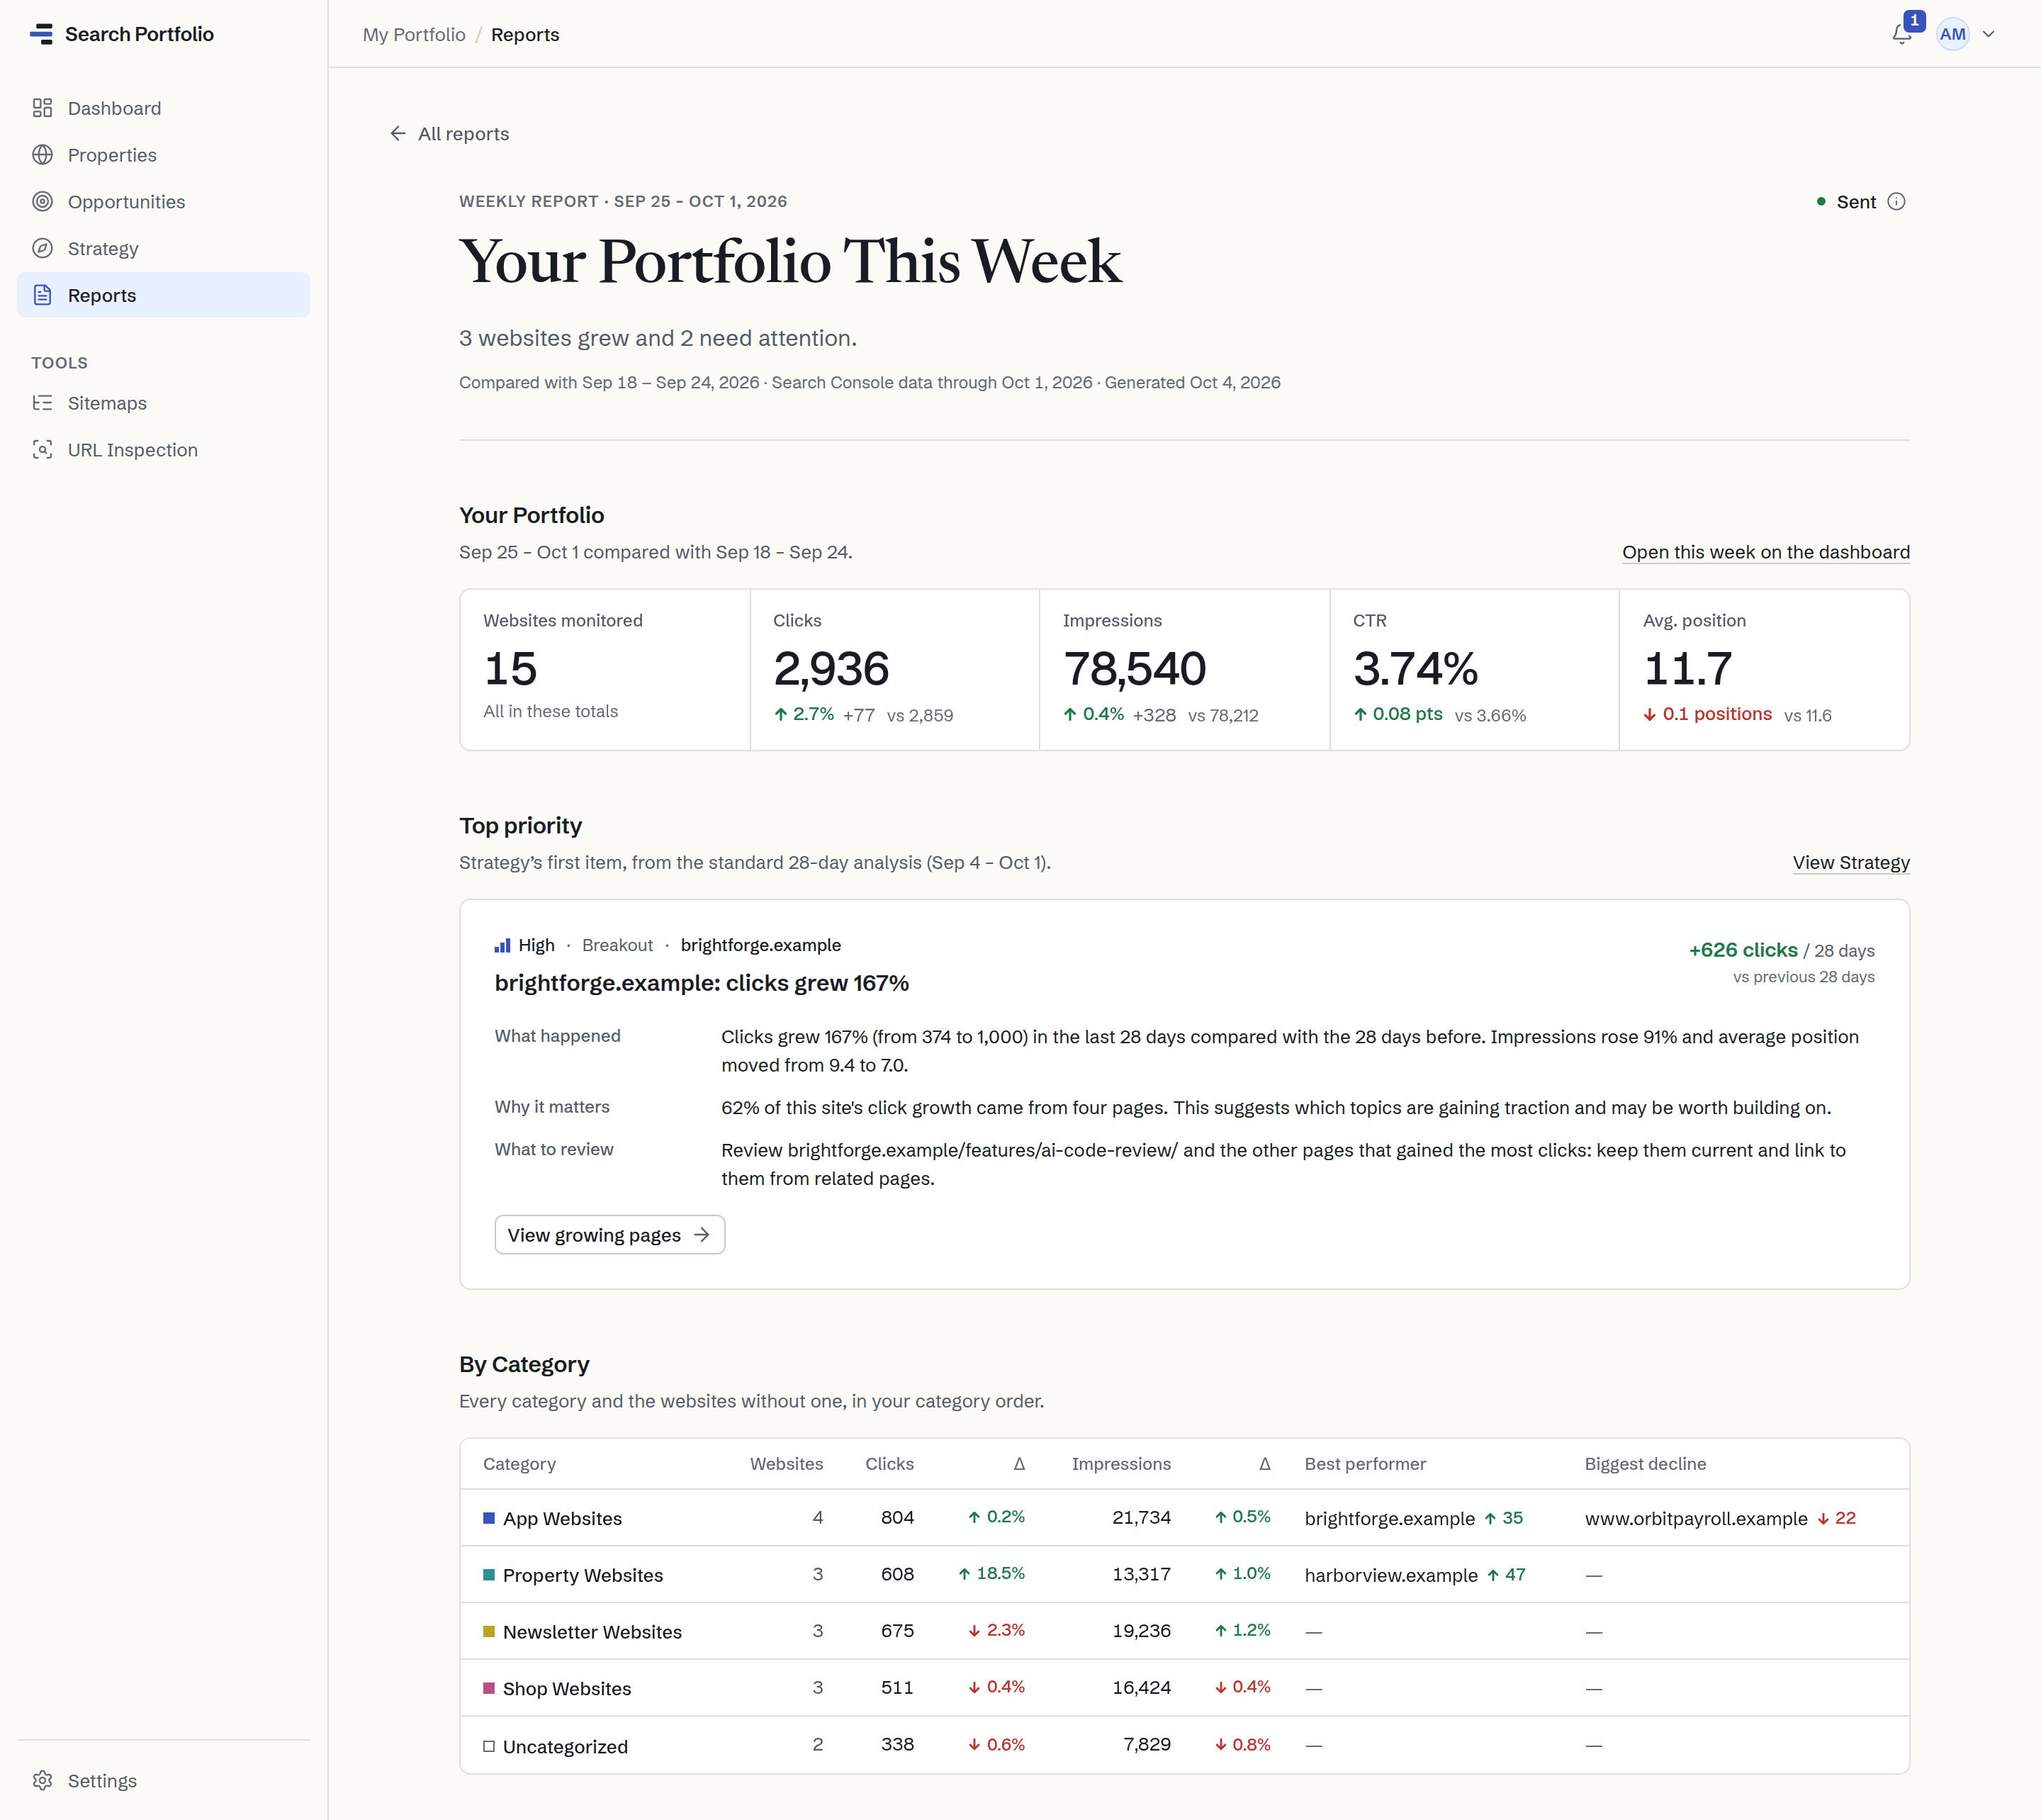Click the Property Websites teal swatch
This screenshot has width=2041, height=1820.
[x=489, y=1575]
